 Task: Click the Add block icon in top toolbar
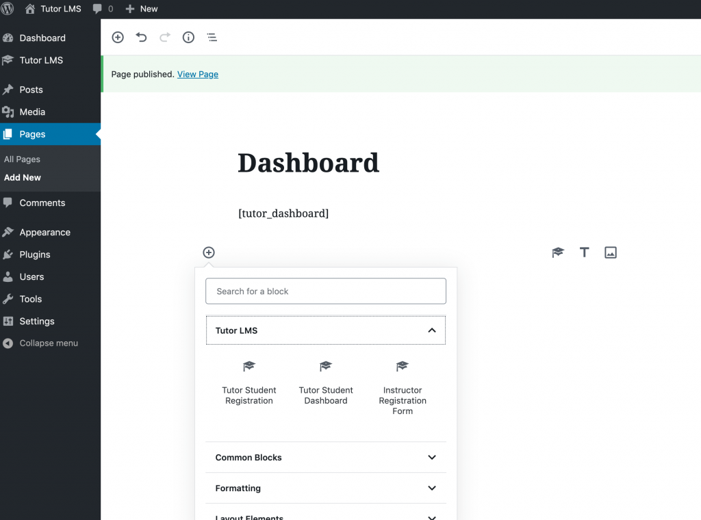click(x=118, y=38)
